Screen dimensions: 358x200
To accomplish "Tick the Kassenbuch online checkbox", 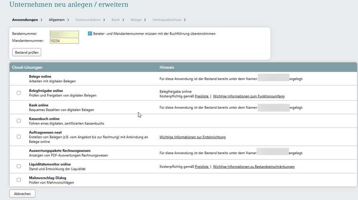I will (x=19, y=121).
